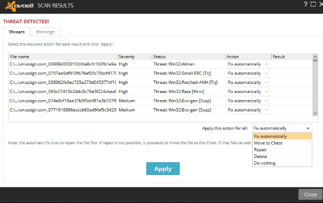Screen dimensions: 323x203
Task: Maximize the Scan Results window
Action: [x=313, y=4]
